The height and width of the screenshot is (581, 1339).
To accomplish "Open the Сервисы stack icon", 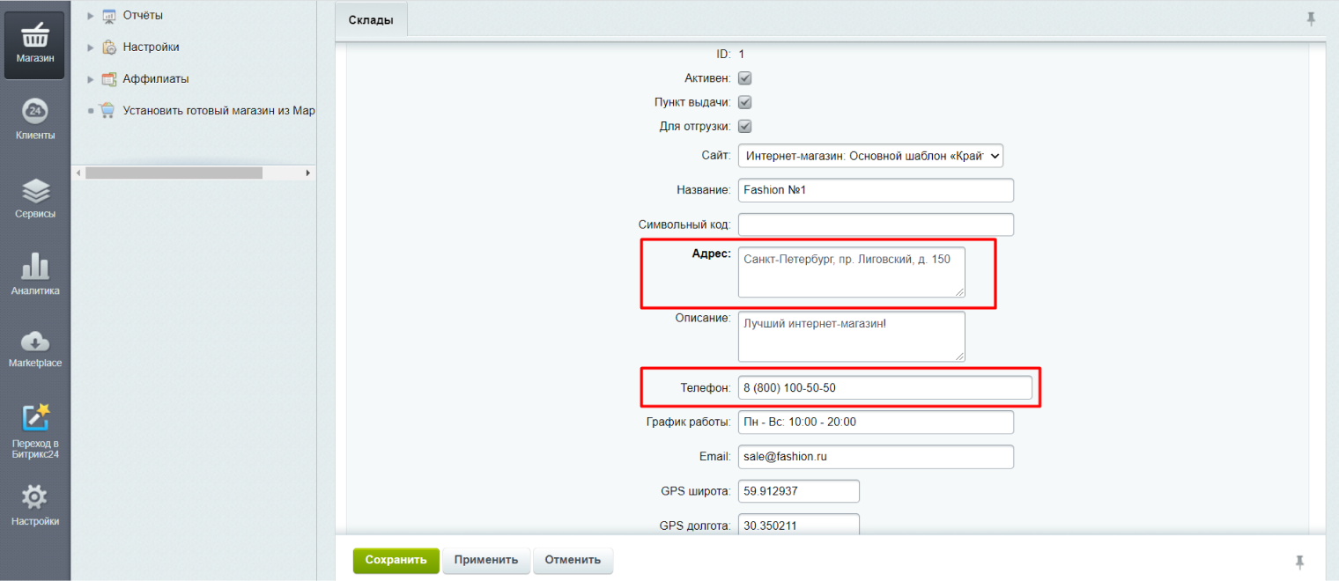I will coord(34,191).
